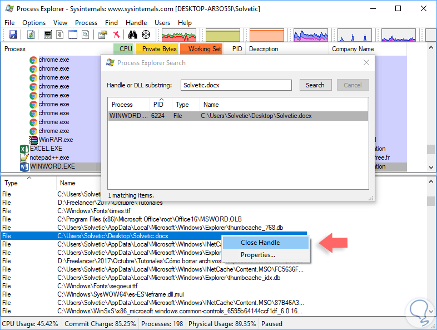This screenshot has width=437, height=330.
Task: Sort lower pane by Type column
Action: pyautogui.click(x=29, y=183)
